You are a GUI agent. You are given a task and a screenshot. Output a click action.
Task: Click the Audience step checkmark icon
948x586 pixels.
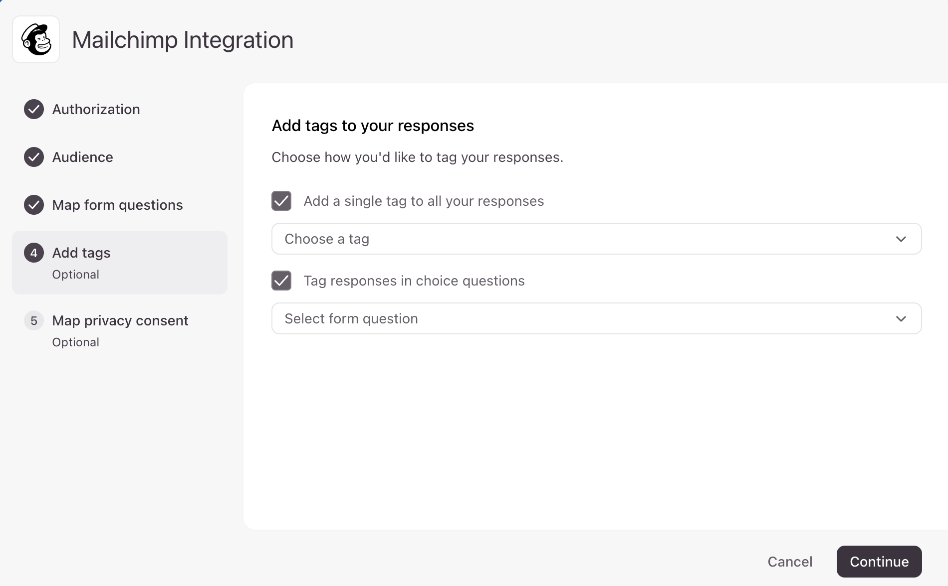34,157
